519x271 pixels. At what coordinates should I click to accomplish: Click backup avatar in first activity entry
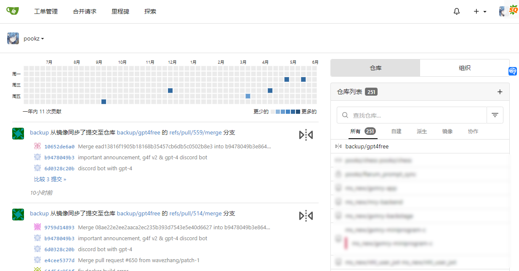[18, 134]
